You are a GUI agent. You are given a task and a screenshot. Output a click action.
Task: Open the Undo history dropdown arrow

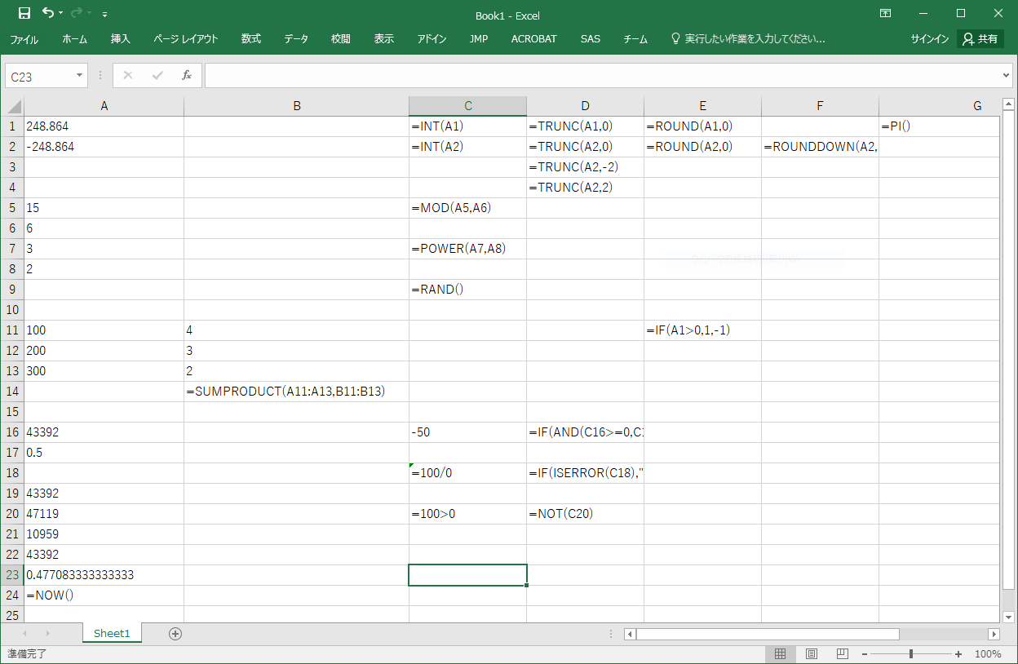pyautogui.click(x=61, y=14)
